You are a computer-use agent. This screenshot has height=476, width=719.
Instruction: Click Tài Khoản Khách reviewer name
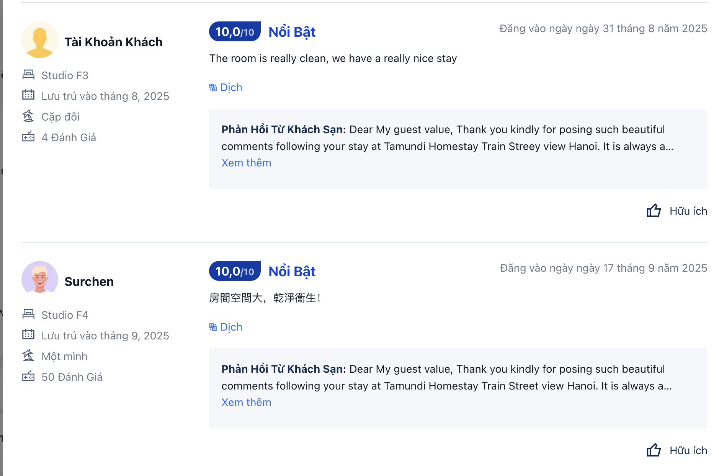113,42
